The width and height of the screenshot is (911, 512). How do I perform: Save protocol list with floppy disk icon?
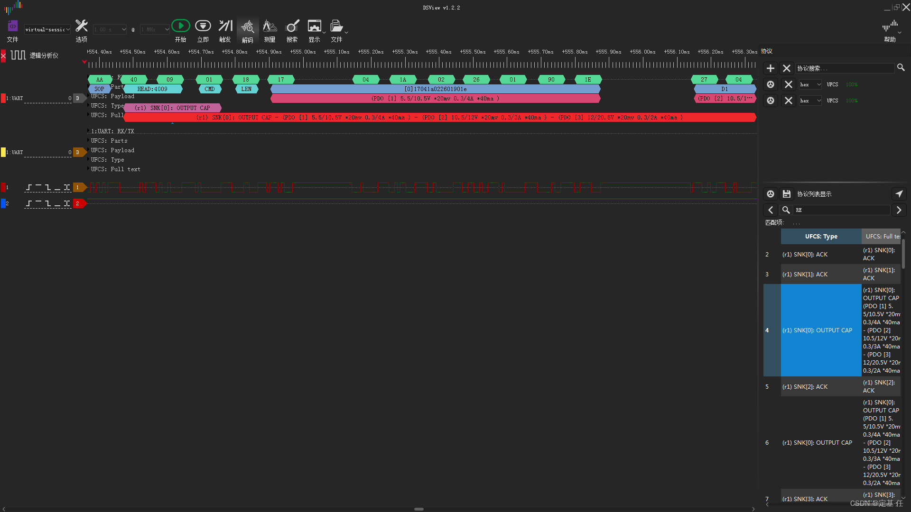(787, 194)
